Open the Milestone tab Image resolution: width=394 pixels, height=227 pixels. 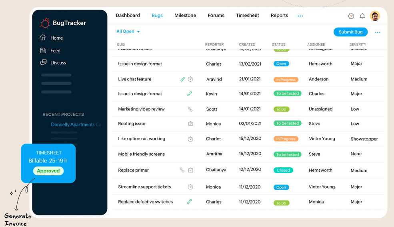185,15
